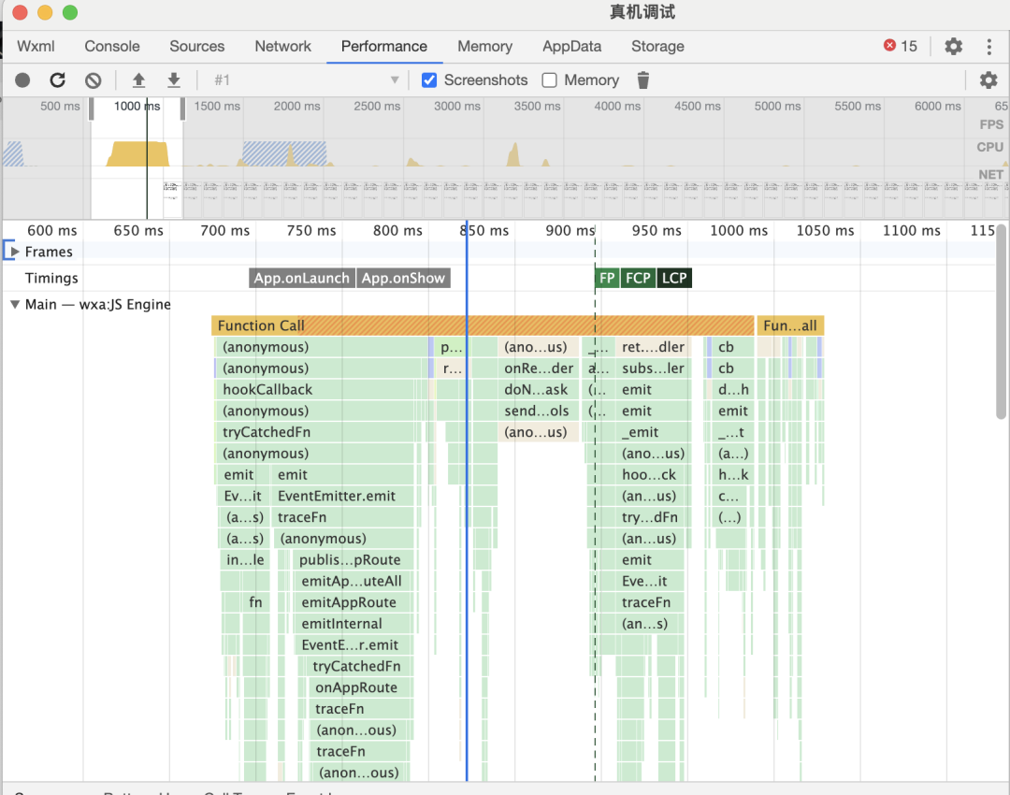
Task: Load a profile with the upload arrow
Action: coord(138,79)
